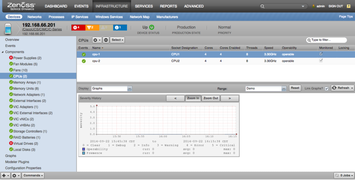Image resolution: width=355 pixels, height=180 pixels.
Task: Open the Services menu
Action: pyautogui.click(x=144, y=6)
